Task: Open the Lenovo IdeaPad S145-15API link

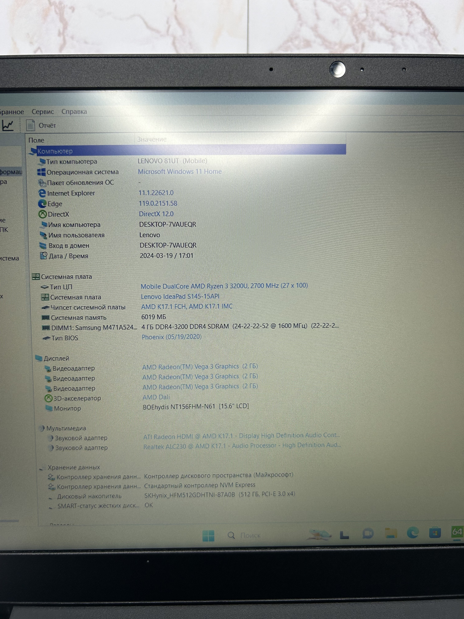Action: 180,297
